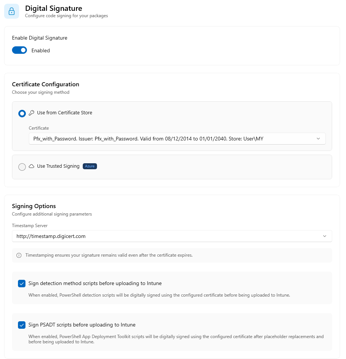Click the lock icon beside Digital Signature
This screenshot has height=359, width=346.
point(12,11)
